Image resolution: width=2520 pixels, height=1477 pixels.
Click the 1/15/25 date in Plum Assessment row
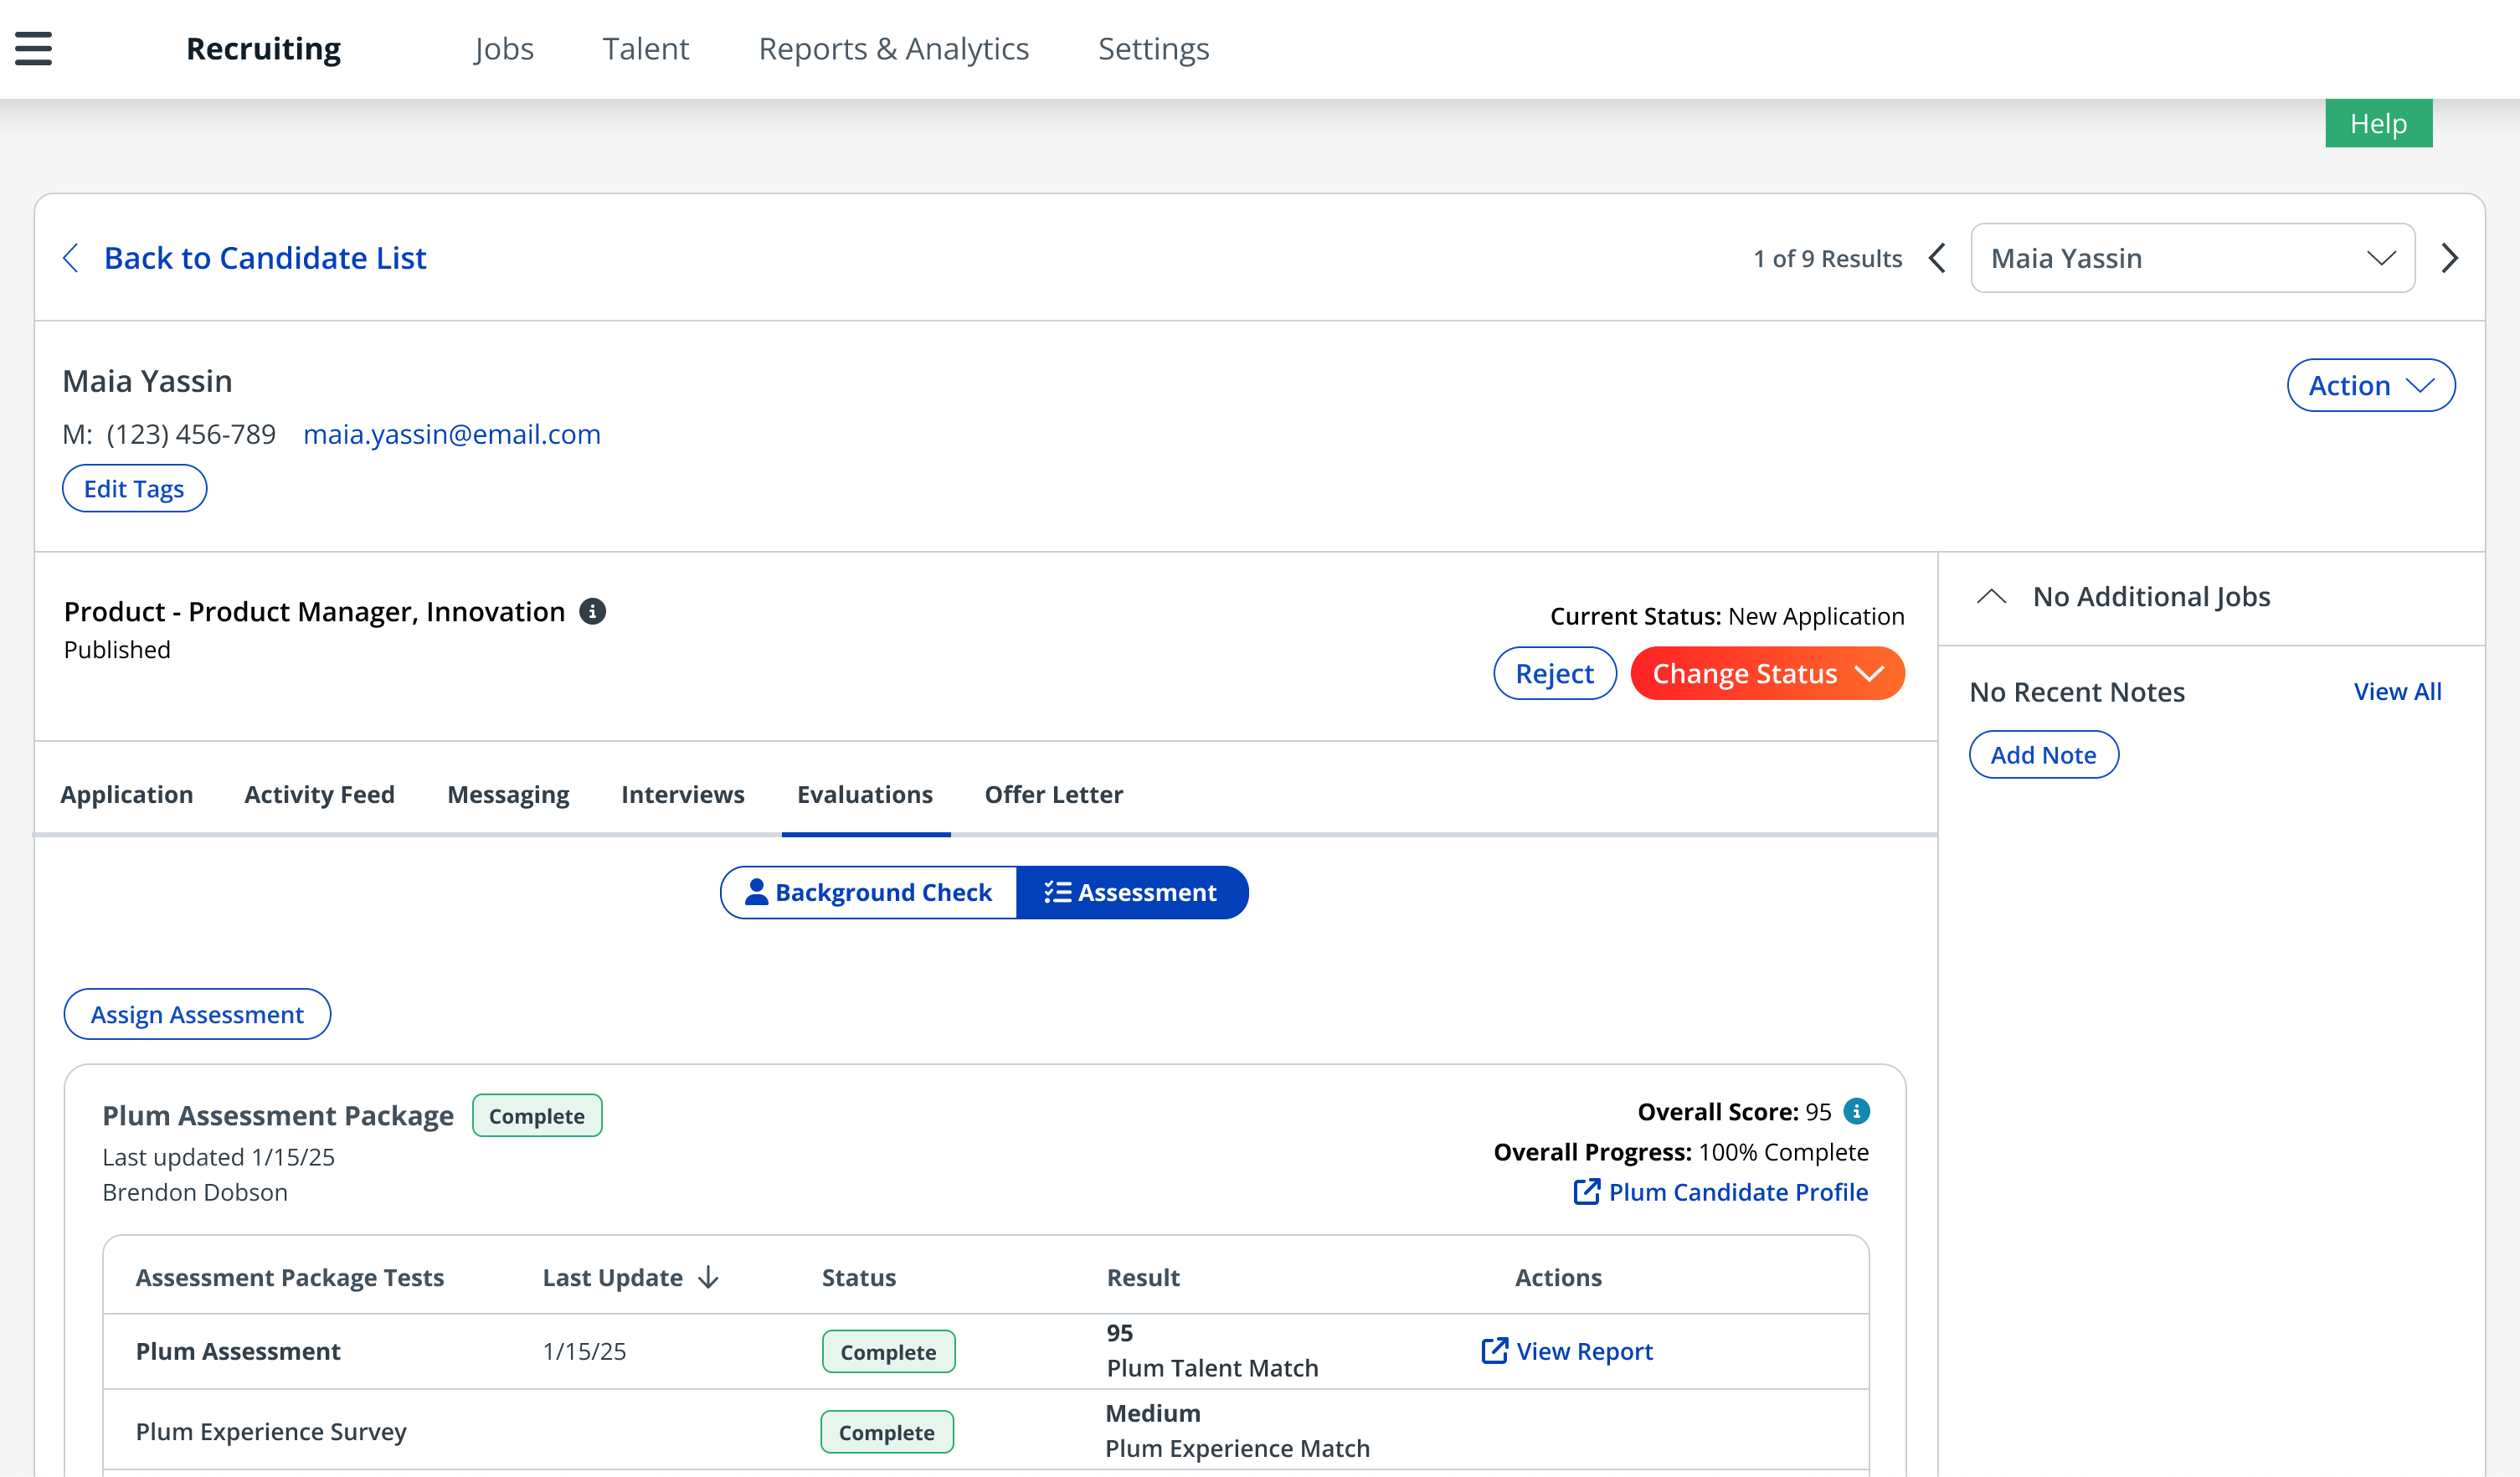584,1350
